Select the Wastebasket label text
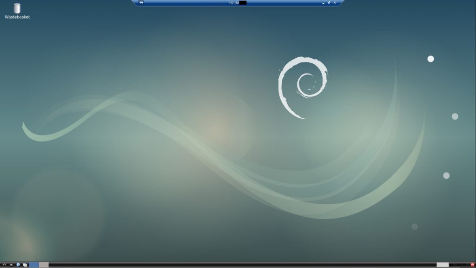Viewport: 476px width, 268px height. pos(17,17)
